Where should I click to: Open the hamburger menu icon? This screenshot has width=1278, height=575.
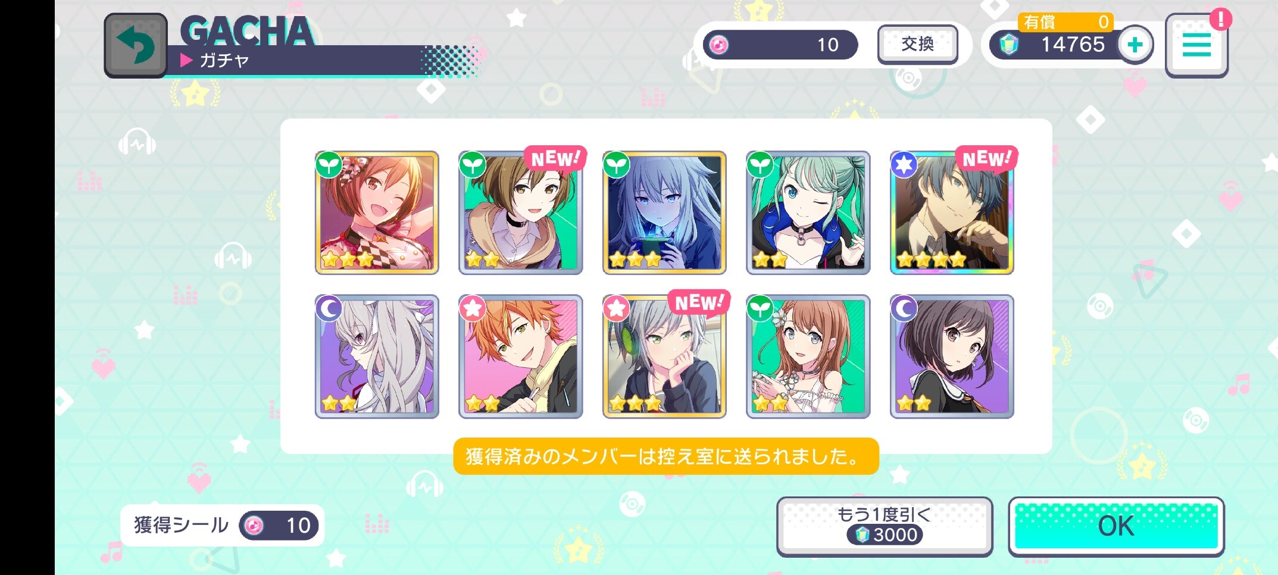(1196, 45)
